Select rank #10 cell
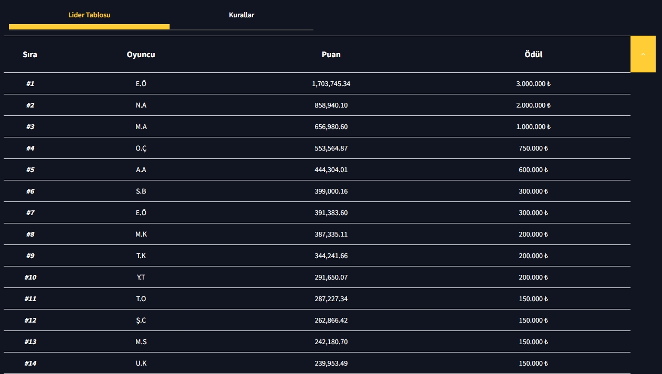662x374 pixels. tap(30, 277)
